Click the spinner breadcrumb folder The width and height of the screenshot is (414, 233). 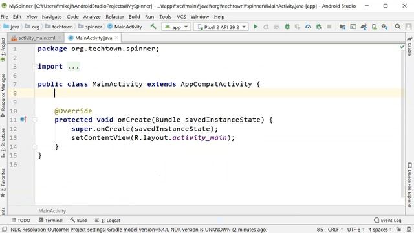pos(90,27)
